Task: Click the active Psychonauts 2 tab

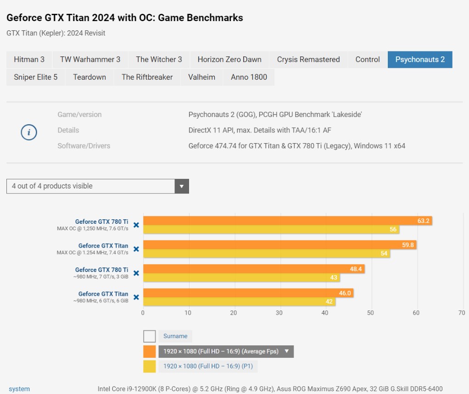Action: [420, 60]
